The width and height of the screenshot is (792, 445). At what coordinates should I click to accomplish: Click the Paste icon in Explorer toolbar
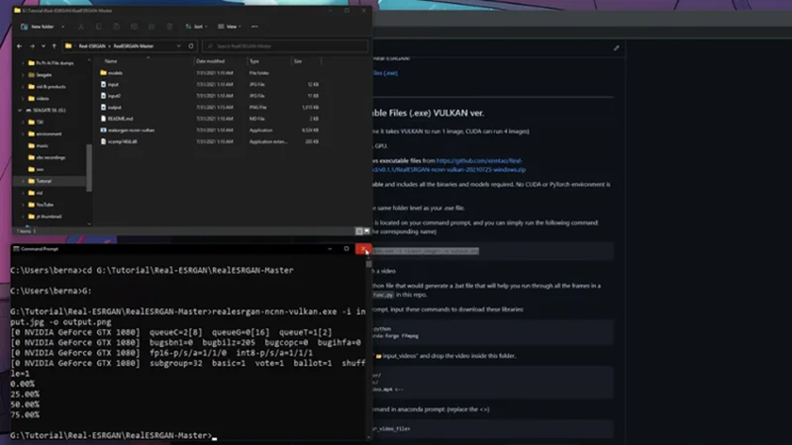coord(116,27)
